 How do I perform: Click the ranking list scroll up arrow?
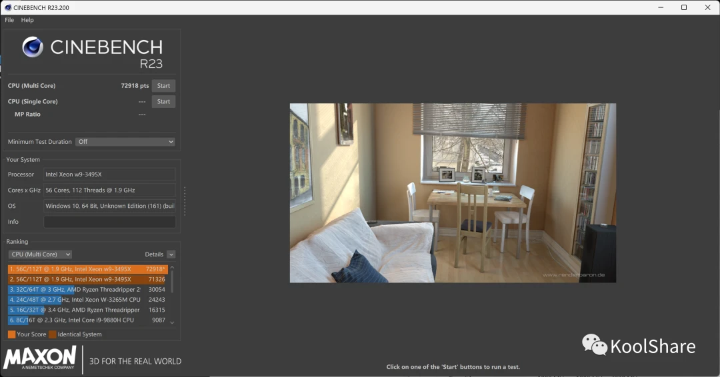click(172, 267)
